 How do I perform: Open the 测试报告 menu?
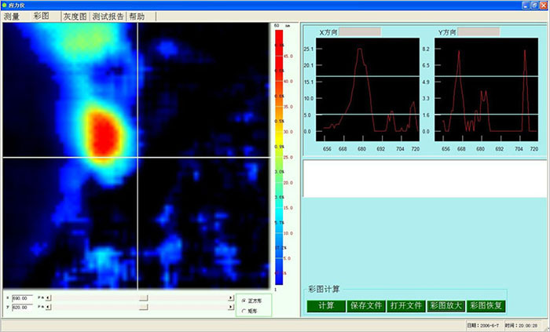coord(108,16)
